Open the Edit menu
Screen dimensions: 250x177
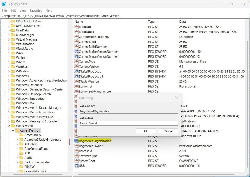pos(13,10)
